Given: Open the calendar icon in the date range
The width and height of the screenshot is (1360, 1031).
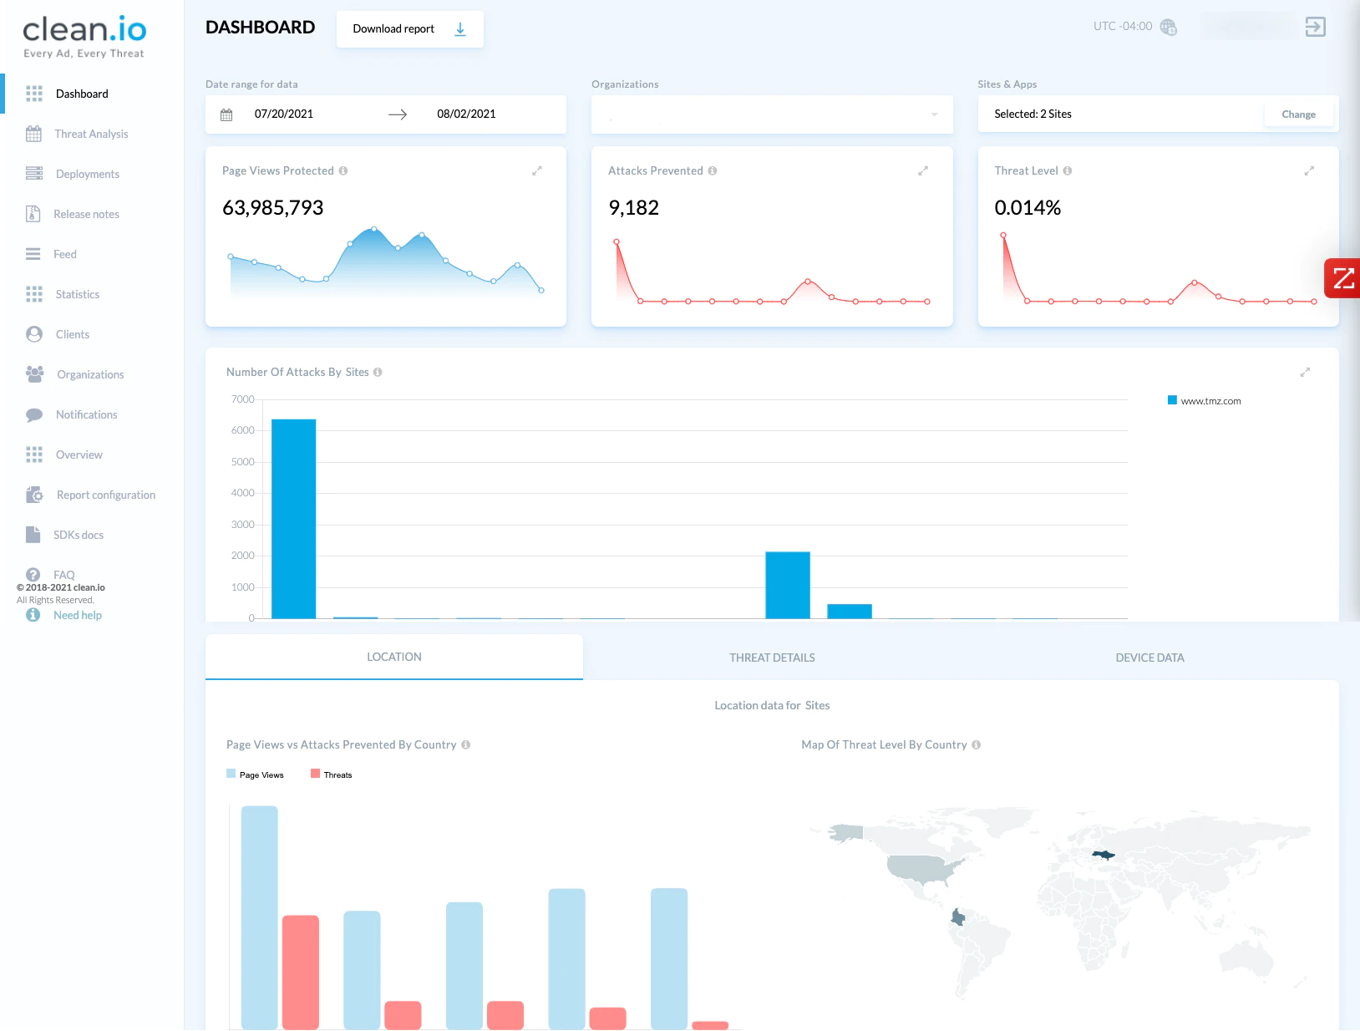Looking at the screenshot, I should (x=226, y=114).
